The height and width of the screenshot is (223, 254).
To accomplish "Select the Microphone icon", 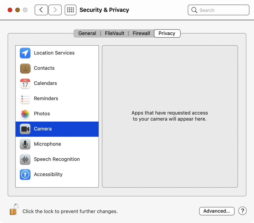I will (x=25, y=144).
